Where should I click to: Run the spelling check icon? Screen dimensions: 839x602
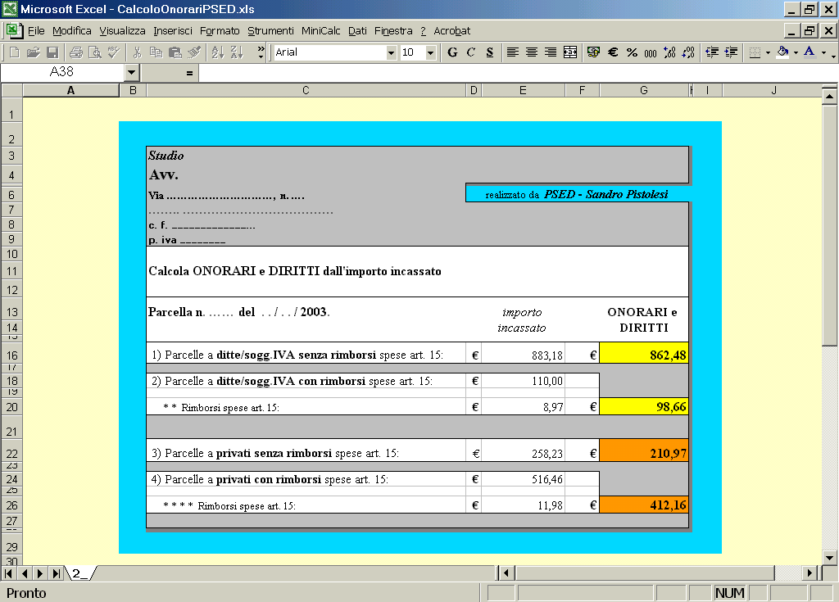113,52
